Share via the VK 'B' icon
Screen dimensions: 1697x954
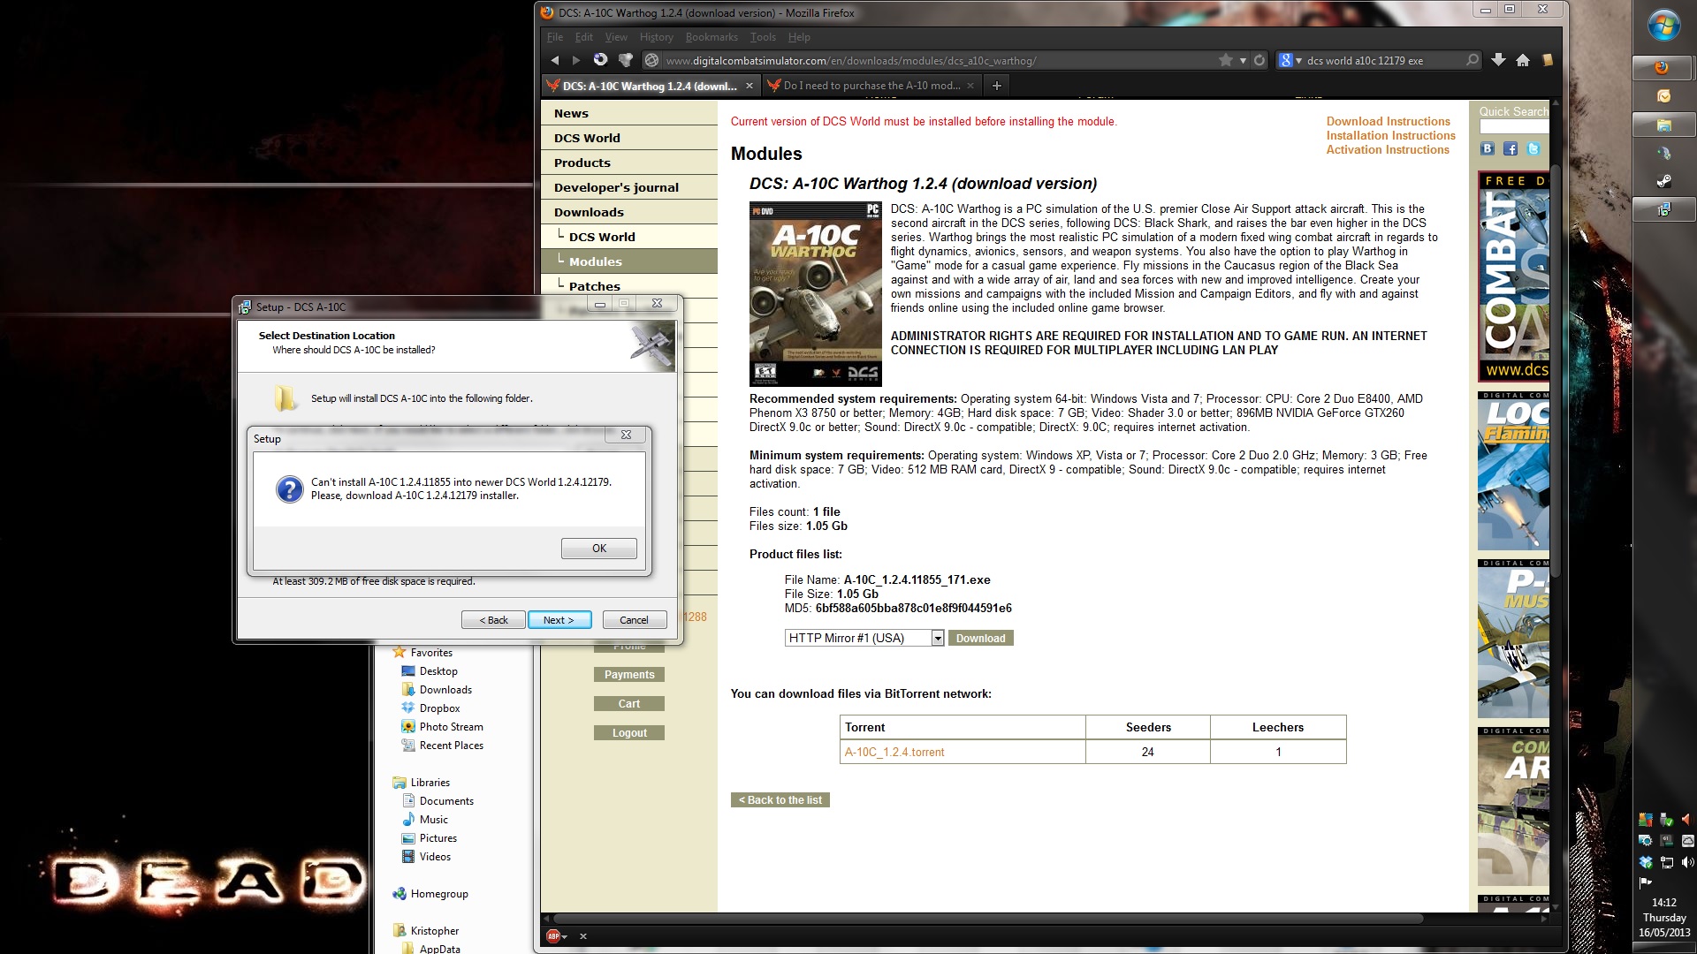coord(1488,148)
